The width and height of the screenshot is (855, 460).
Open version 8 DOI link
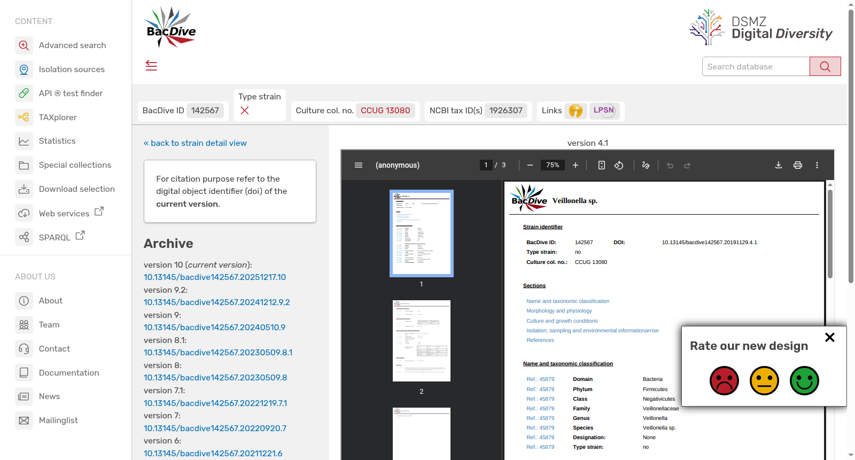coord(215,378)
